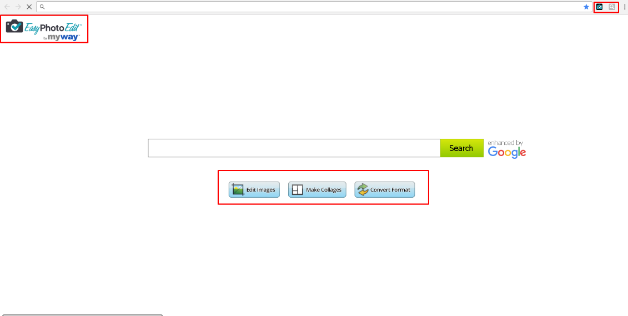Open the Convert Format tool
Viewport: 628px width, 316px height.
[x=384, y=190]
